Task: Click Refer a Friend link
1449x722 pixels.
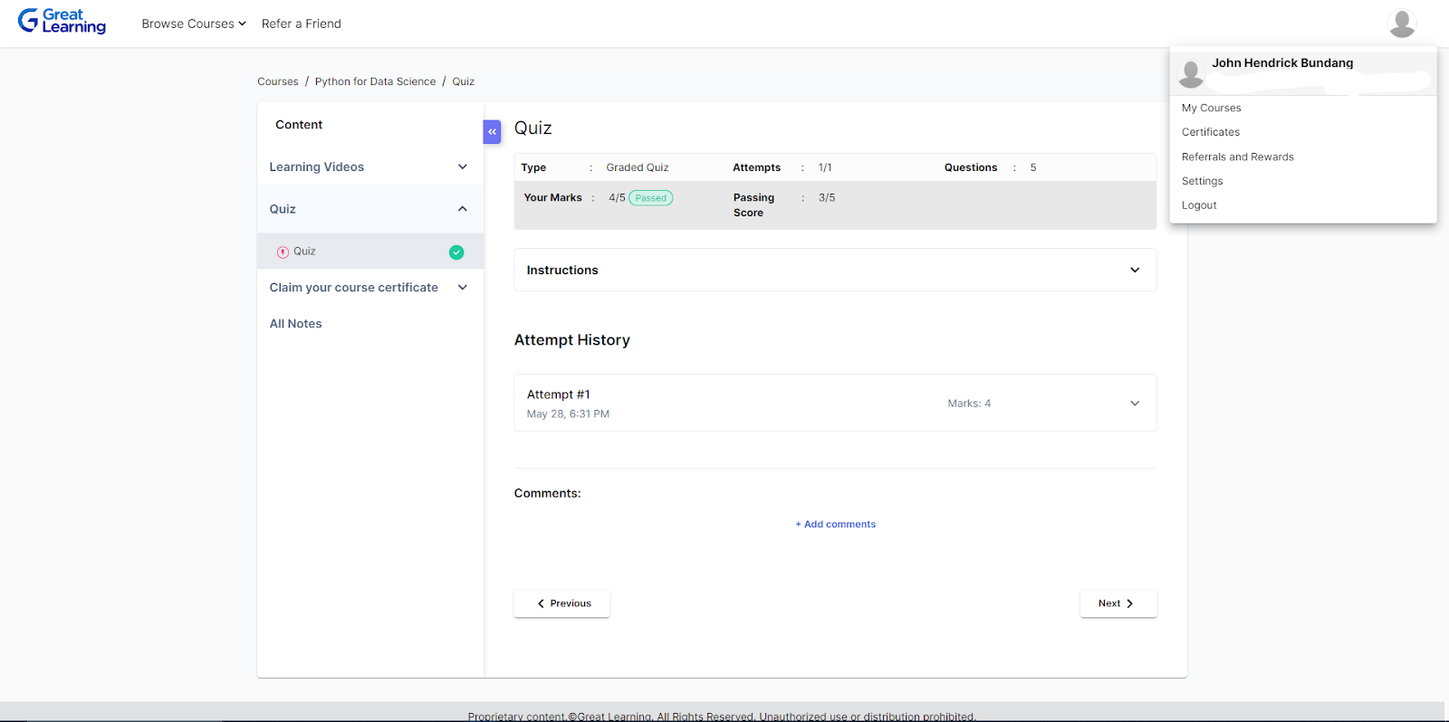Action: (302, 24)
